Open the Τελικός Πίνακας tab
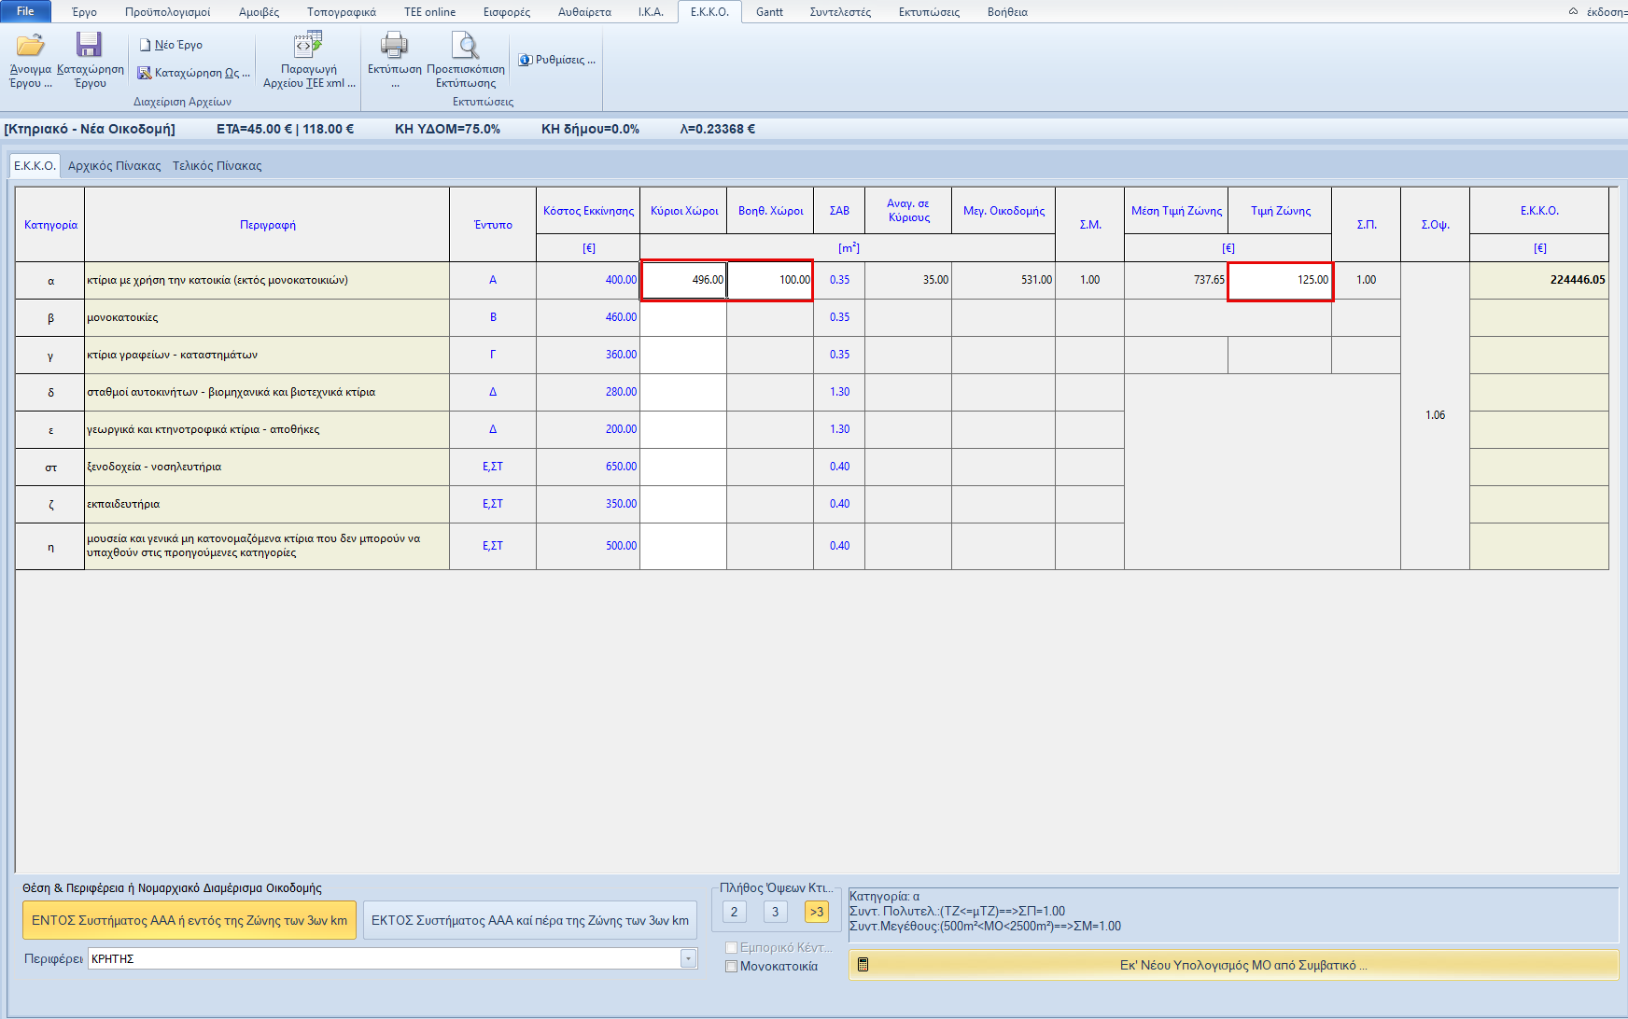 [217, 166]
